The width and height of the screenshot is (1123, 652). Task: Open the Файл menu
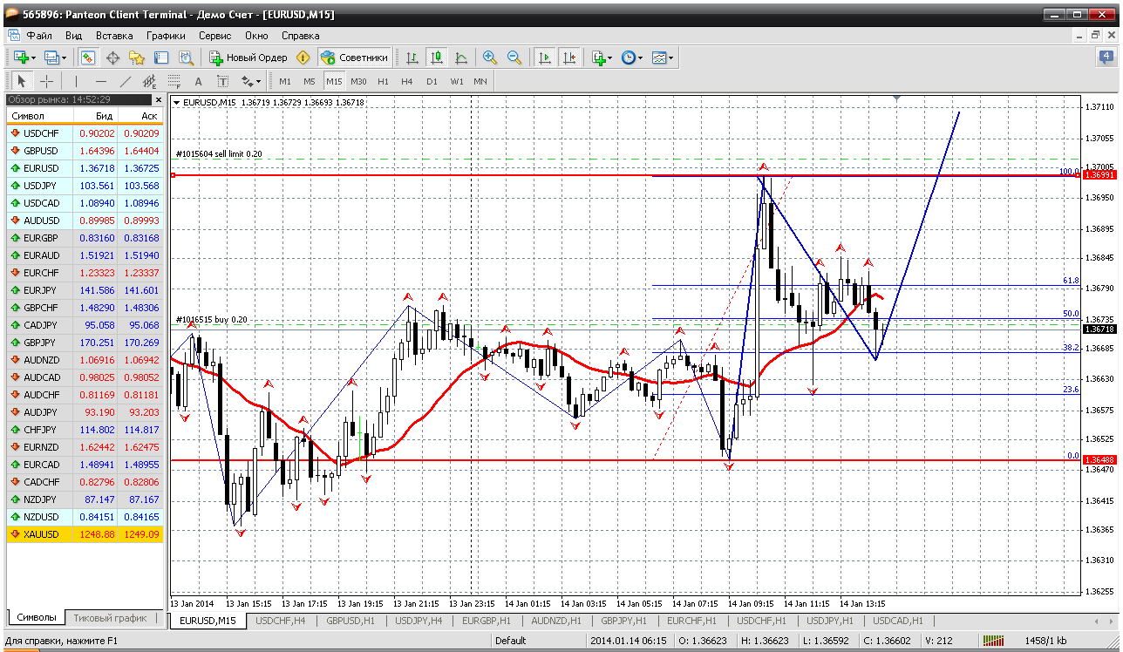[x=39, y=36]
